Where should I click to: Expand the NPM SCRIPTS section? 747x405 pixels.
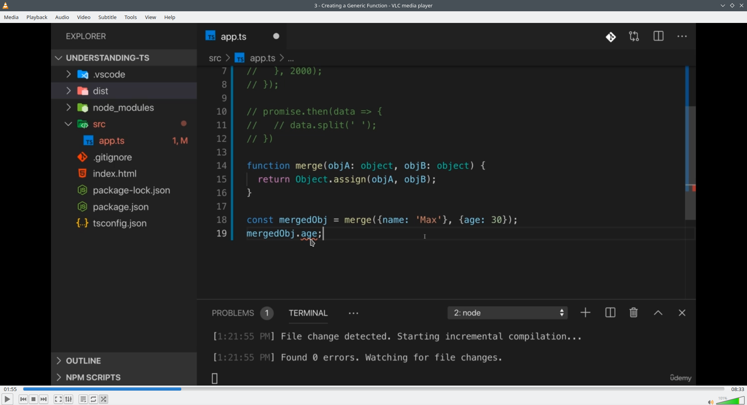[124, 377]
